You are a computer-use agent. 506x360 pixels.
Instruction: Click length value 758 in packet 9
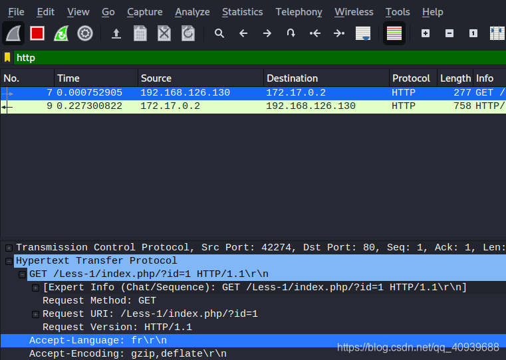click(x=462, y=106)
